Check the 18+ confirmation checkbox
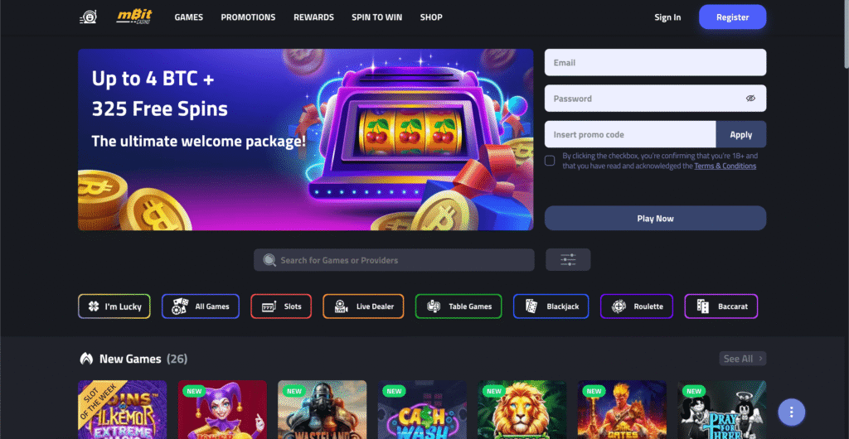Viewport: 849px width, 439px height. (550, 161)
